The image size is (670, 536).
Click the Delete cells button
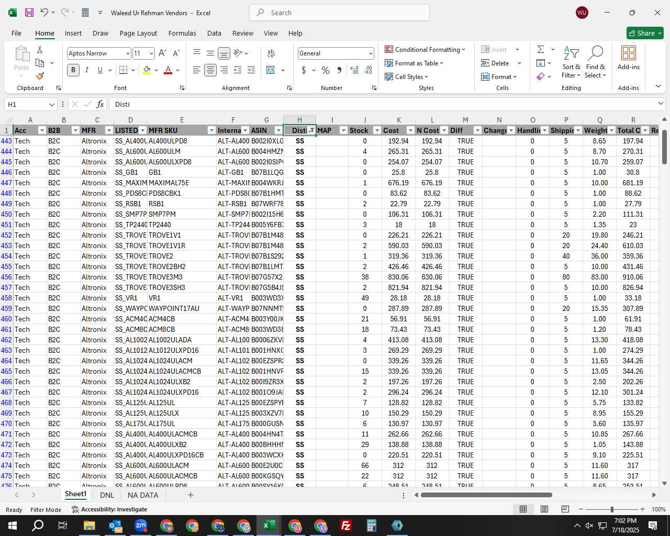tap(496, 63)
